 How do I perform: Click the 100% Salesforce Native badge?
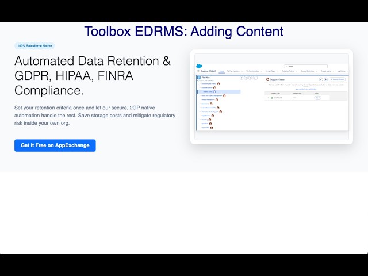point(34,46)
